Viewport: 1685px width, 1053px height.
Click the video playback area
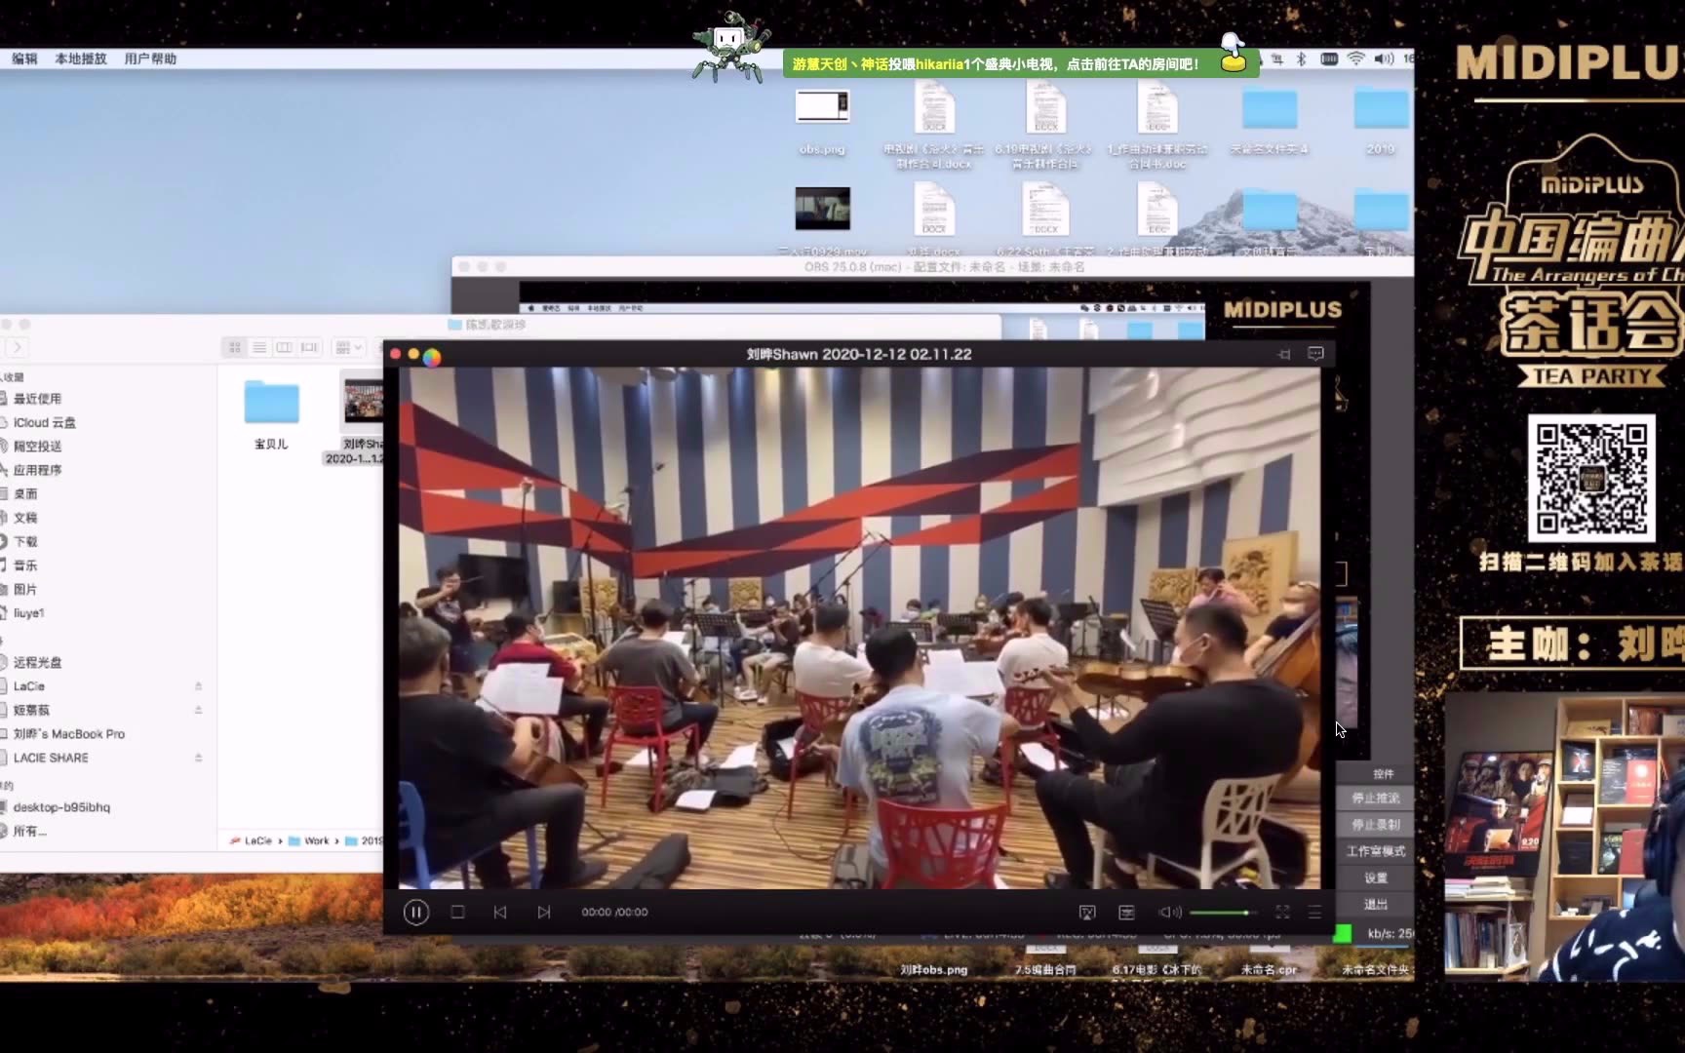tap(858, 627)
